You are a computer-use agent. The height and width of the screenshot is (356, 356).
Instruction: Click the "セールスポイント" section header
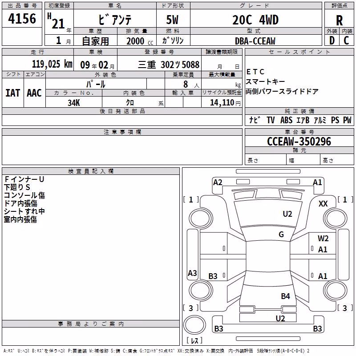tap(299, 52)
